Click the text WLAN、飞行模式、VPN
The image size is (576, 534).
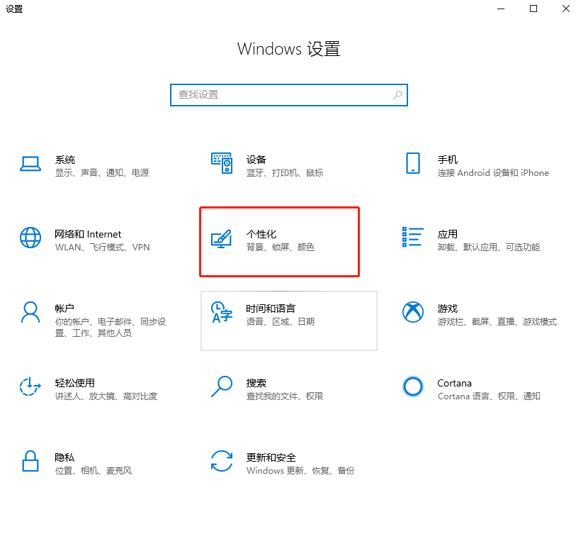click(x=103, y=247)
